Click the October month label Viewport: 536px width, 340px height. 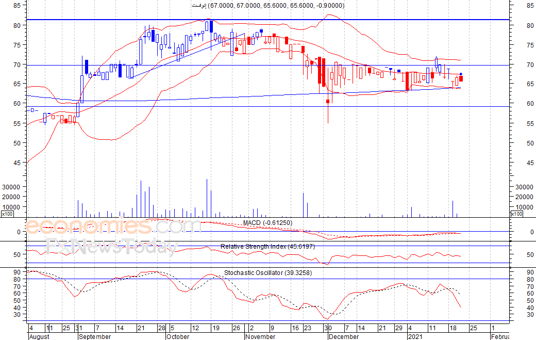(x=178, y=336)
